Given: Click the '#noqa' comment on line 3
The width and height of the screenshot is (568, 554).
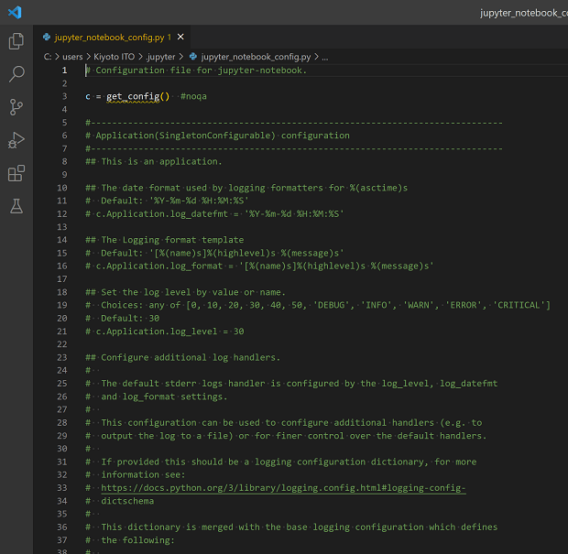Looking at the screenshot, I should (x=193, y=96).
